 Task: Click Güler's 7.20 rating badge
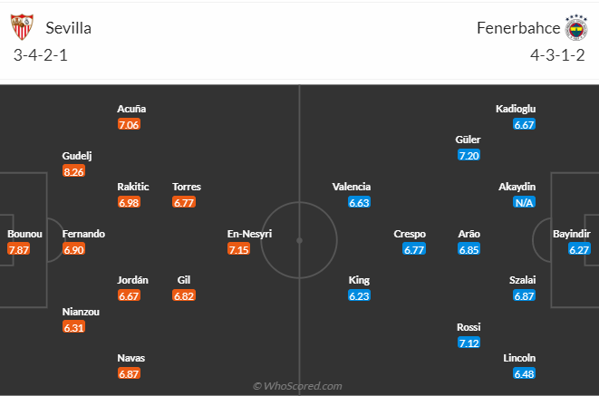coord(469,156)
